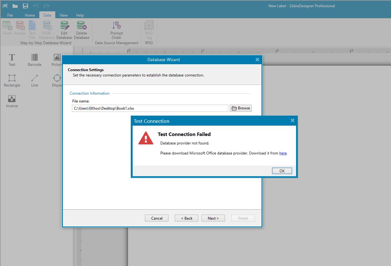Start the ODBC Database wizard
391x266 pixels.
[x=47, y=30]
